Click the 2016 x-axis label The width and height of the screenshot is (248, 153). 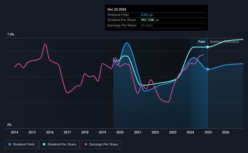pyautogui.click(x=50, y=132)
